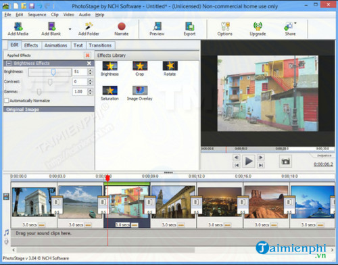Viewport: 338px width, 265px height.
Task: Step forward one frame in preview
Action: 261,158
